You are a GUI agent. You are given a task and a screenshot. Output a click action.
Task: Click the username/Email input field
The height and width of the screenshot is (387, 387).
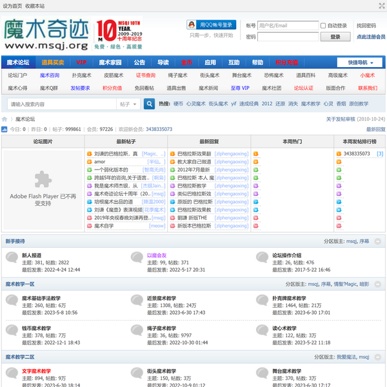pos(288,26)
